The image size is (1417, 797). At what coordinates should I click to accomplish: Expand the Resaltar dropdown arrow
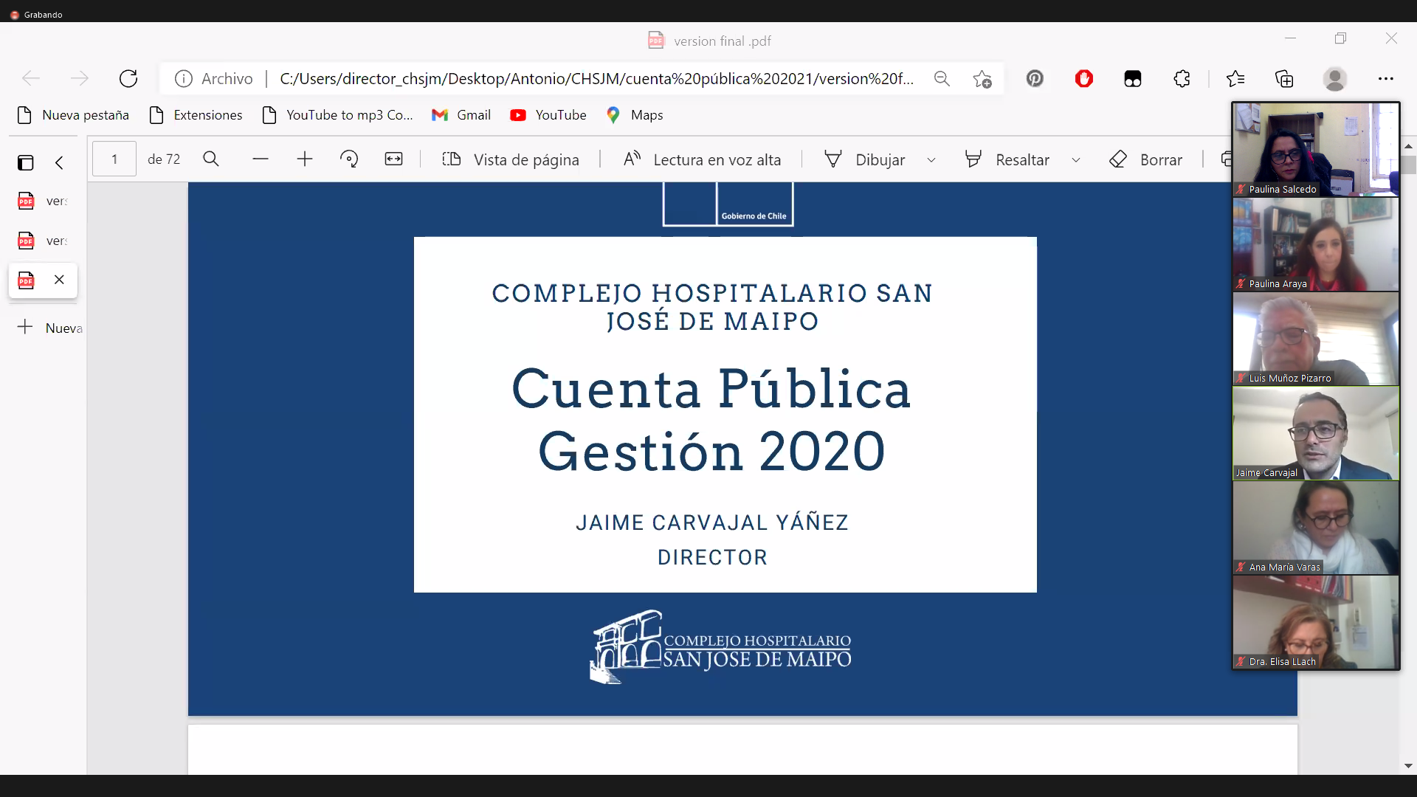[x=1076, y=160]
